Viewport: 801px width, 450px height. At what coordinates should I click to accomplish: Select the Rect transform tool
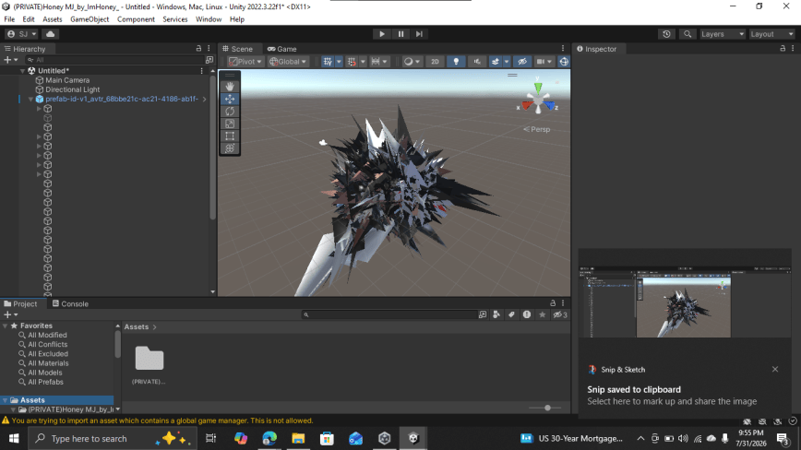(x=230, y=136)
